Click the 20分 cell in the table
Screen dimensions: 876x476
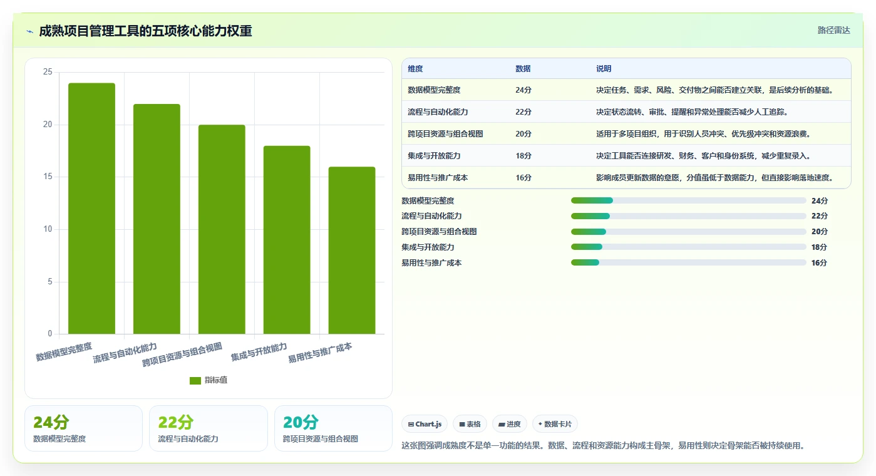523,134
